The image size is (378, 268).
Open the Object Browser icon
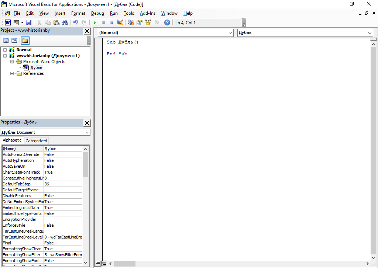(x=148, y=22)
